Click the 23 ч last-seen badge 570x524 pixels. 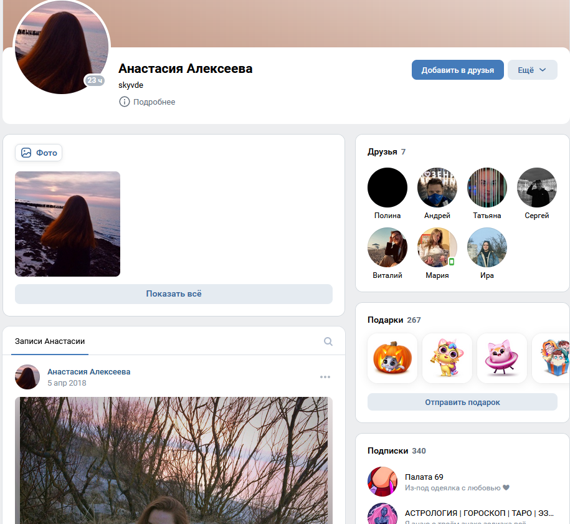pos(95,80)
